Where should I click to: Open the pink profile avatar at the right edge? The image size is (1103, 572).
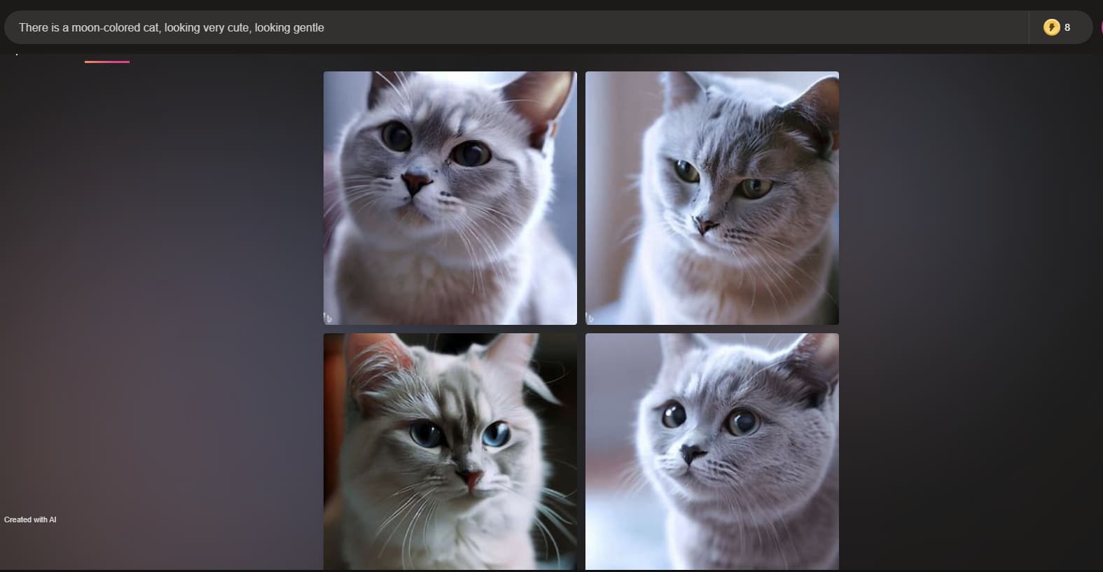click(x=1100, y=27)
